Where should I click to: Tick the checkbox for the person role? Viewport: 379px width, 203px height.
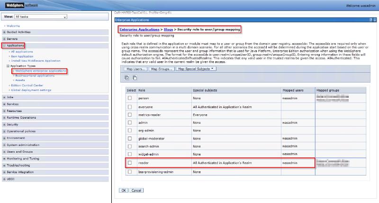pos(130,98)
